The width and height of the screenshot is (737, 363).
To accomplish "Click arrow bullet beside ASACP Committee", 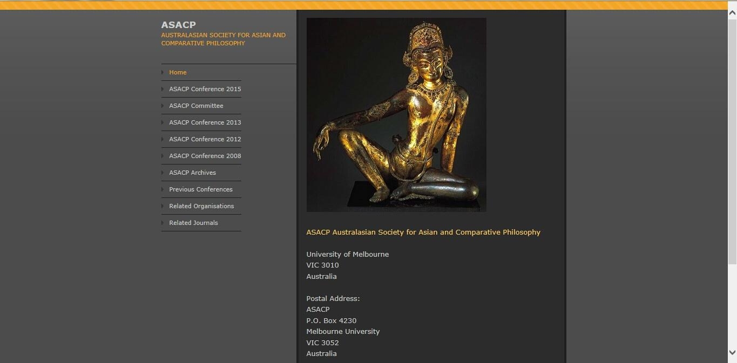I will tap(163, 106).
